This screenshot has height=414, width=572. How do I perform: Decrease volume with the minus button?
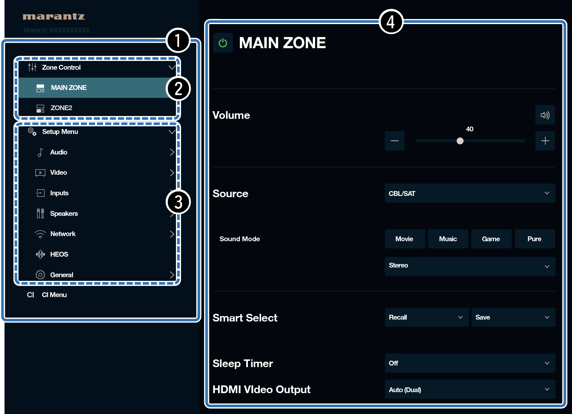395,141
